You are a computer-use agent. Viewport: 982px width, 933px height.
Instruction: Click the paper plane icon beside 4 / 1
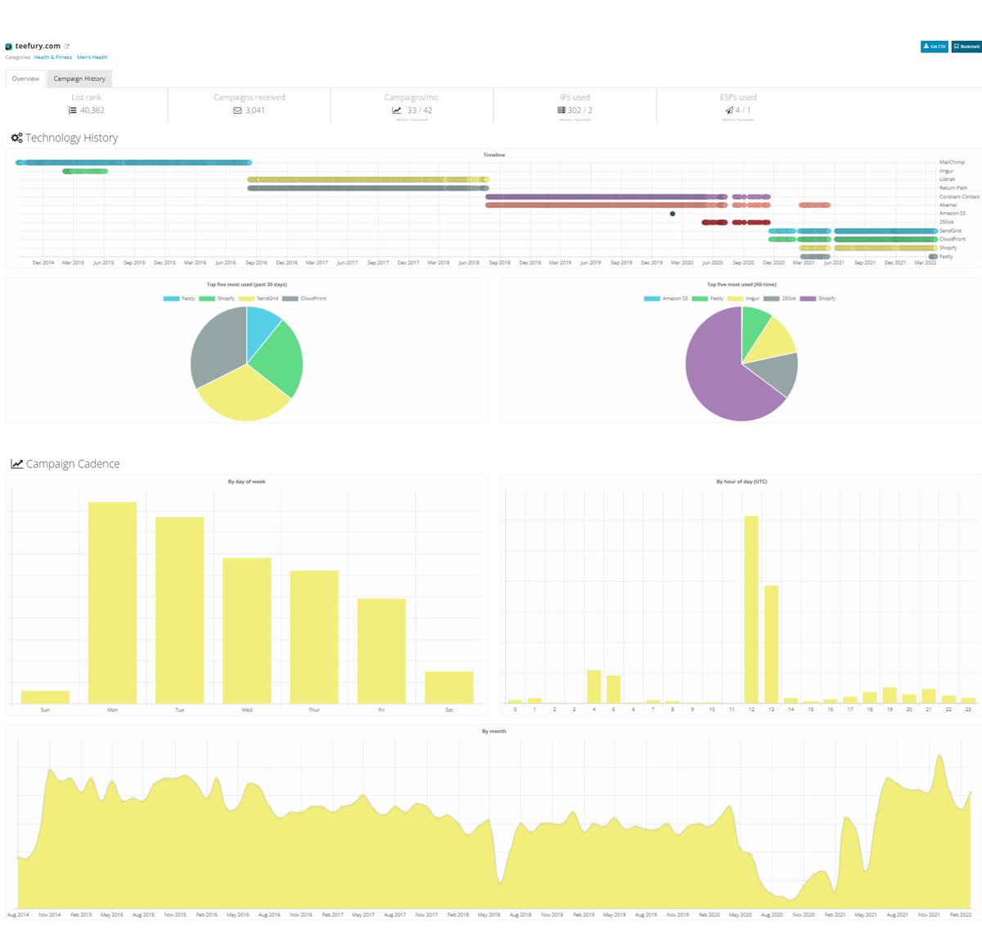click(728, 110)
